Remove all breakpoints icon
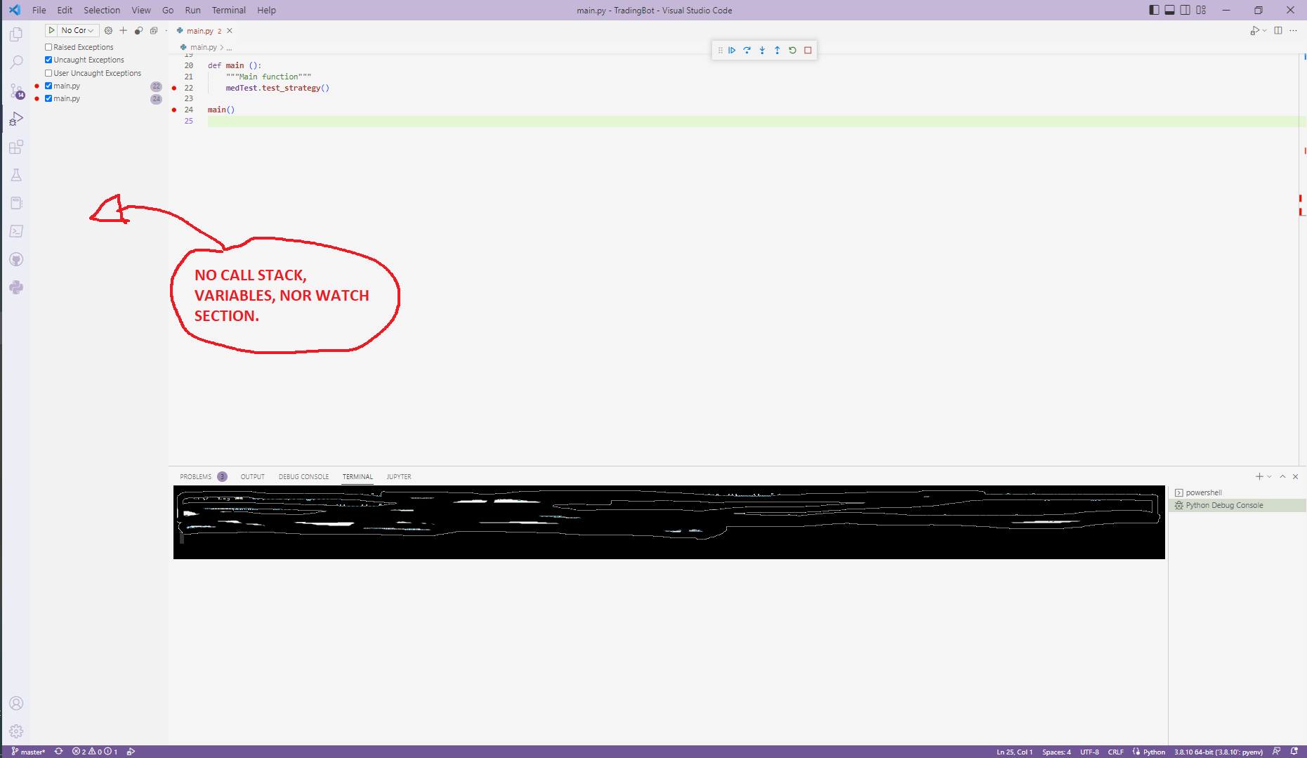The height and width of the screenshot is (758, 1307). 154,30
